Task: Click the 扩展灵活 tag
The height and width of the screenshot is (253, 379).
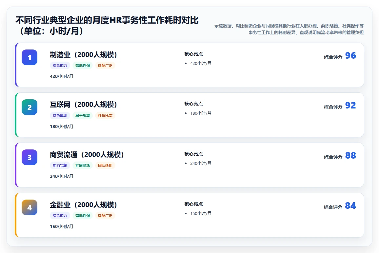Action: [82, 165]
